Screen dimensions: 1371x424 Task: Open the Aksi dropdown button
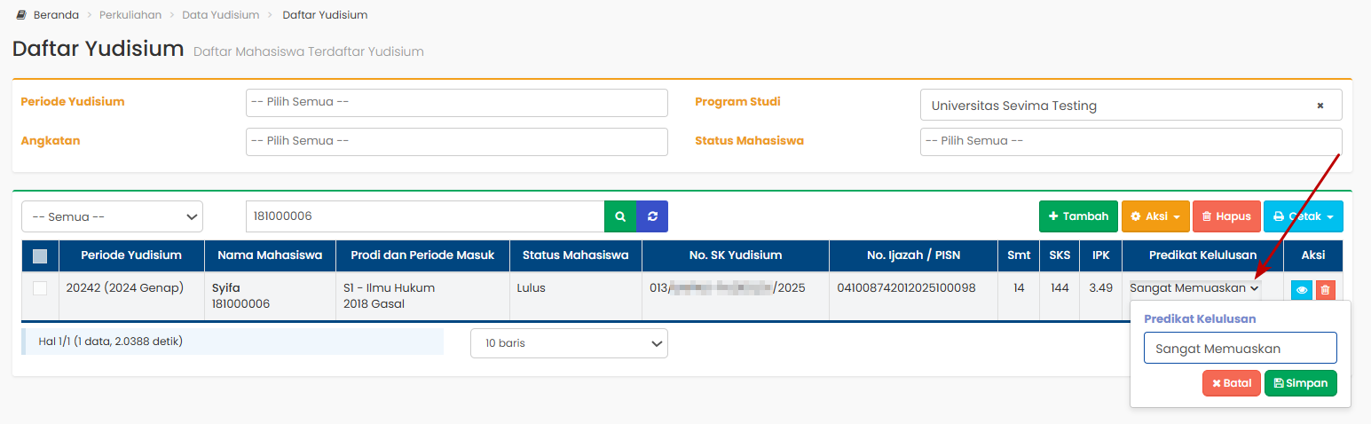click(x=1154, y=216)
